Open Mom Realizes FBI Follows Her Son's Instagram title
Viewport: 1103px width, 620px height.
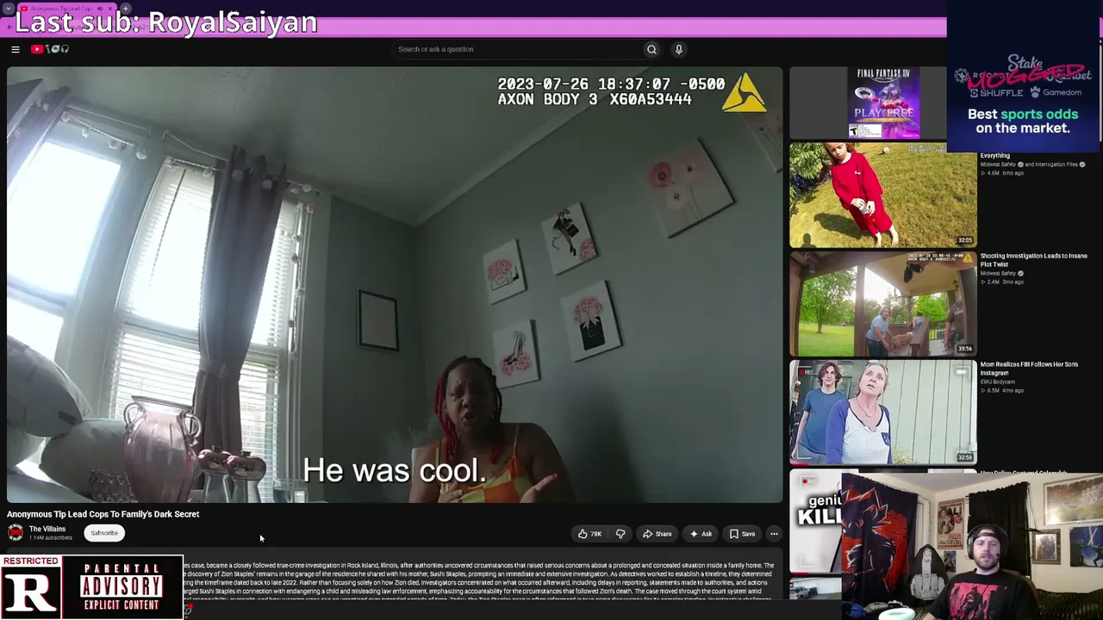coord(1029,369)
